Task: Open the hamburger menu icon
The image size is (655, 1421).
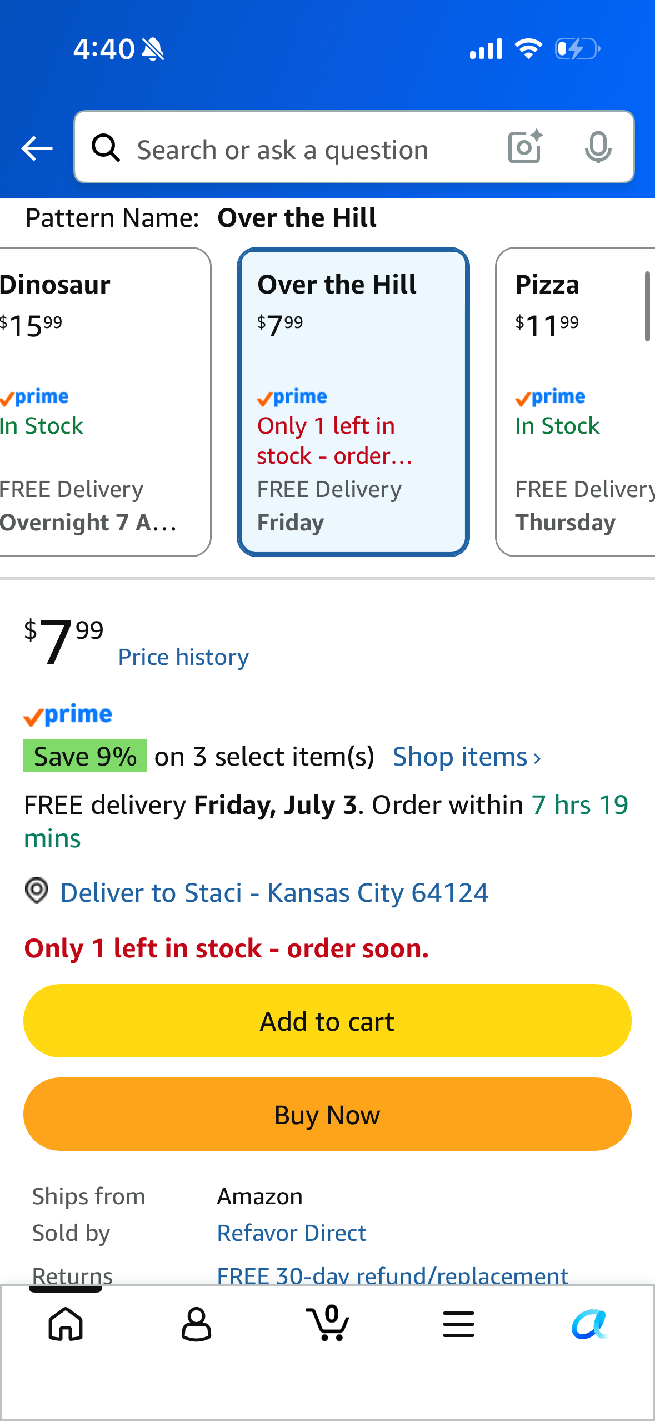Action: coord(459,1324)
